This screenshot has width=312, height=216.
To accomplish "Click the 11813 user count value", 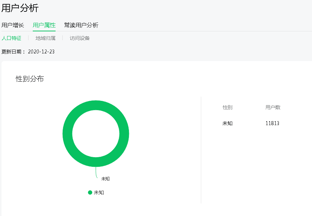I will pos(272,123).
